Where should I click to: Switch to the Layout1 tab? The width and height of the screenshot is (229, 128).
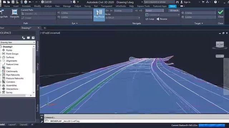[12, 124]
